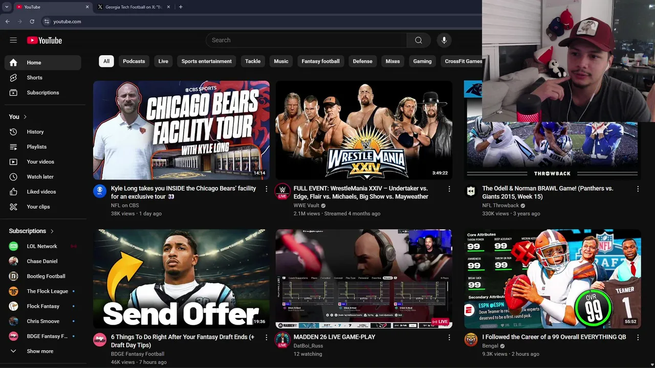Viewport: 655px width, 368px height.
Task: Open Kyle Long Bears facility video title
Action: coord(184,193)
